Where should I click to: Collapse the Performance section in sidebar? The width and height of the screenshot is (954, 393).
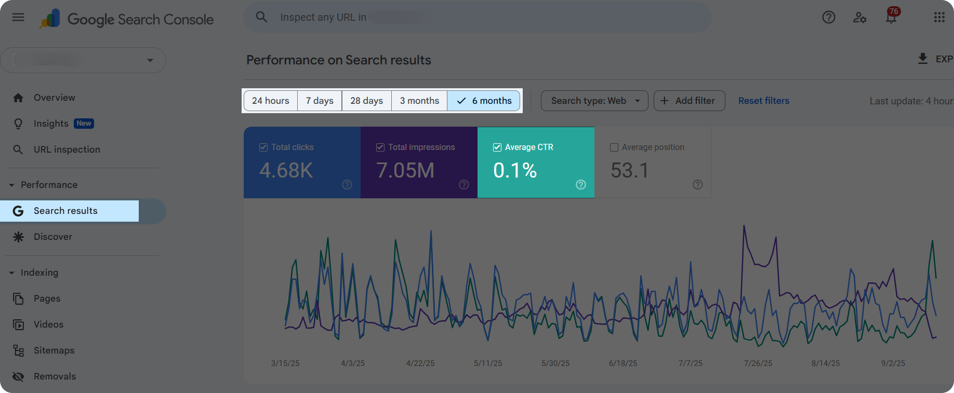(x=12, y=185)
